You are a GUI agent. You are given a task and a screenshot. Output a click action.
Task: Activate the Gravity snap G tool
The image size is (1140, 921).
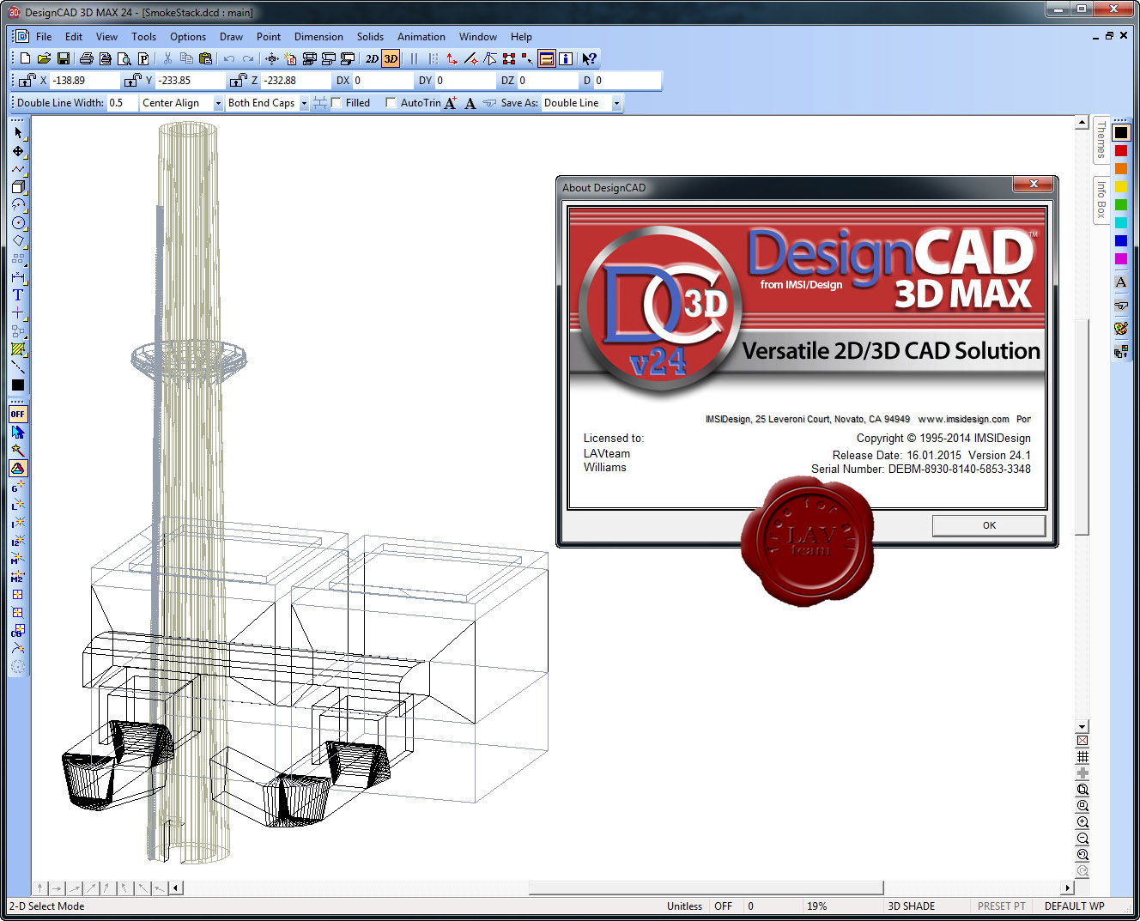(18, 486)
